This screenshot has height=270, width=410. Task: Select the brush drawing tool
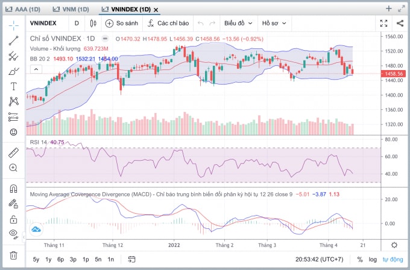click(x=14, y=71)
